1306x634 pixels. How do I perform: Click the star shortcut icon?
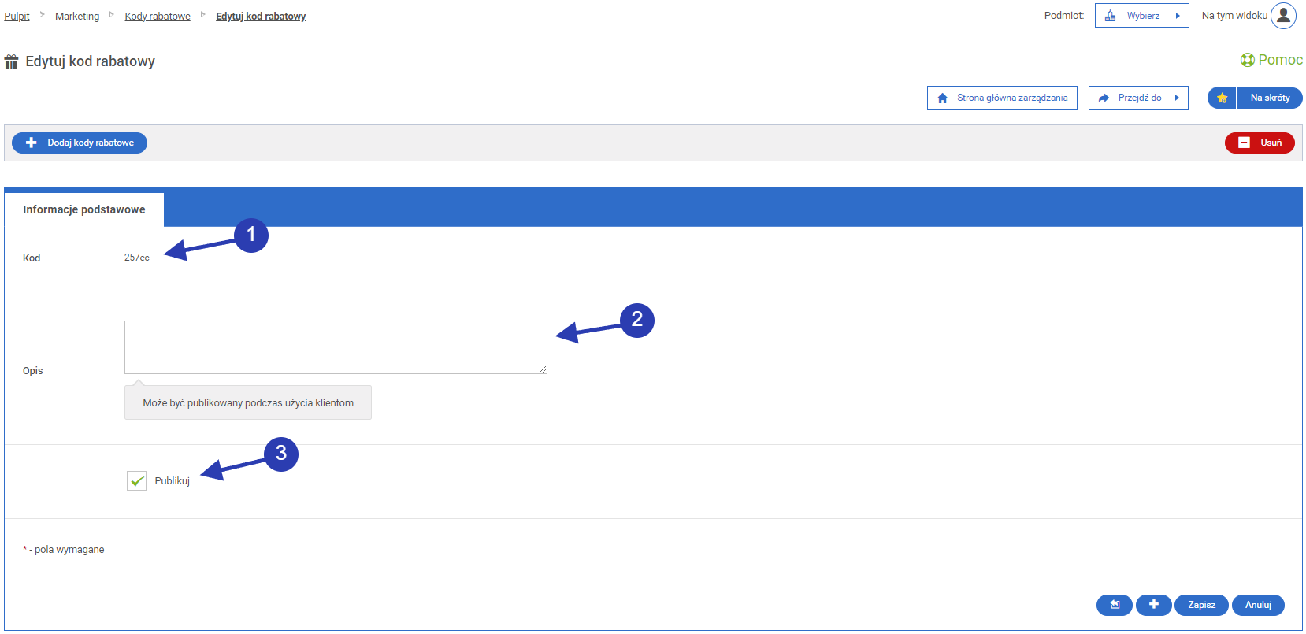click(1222, 98)
